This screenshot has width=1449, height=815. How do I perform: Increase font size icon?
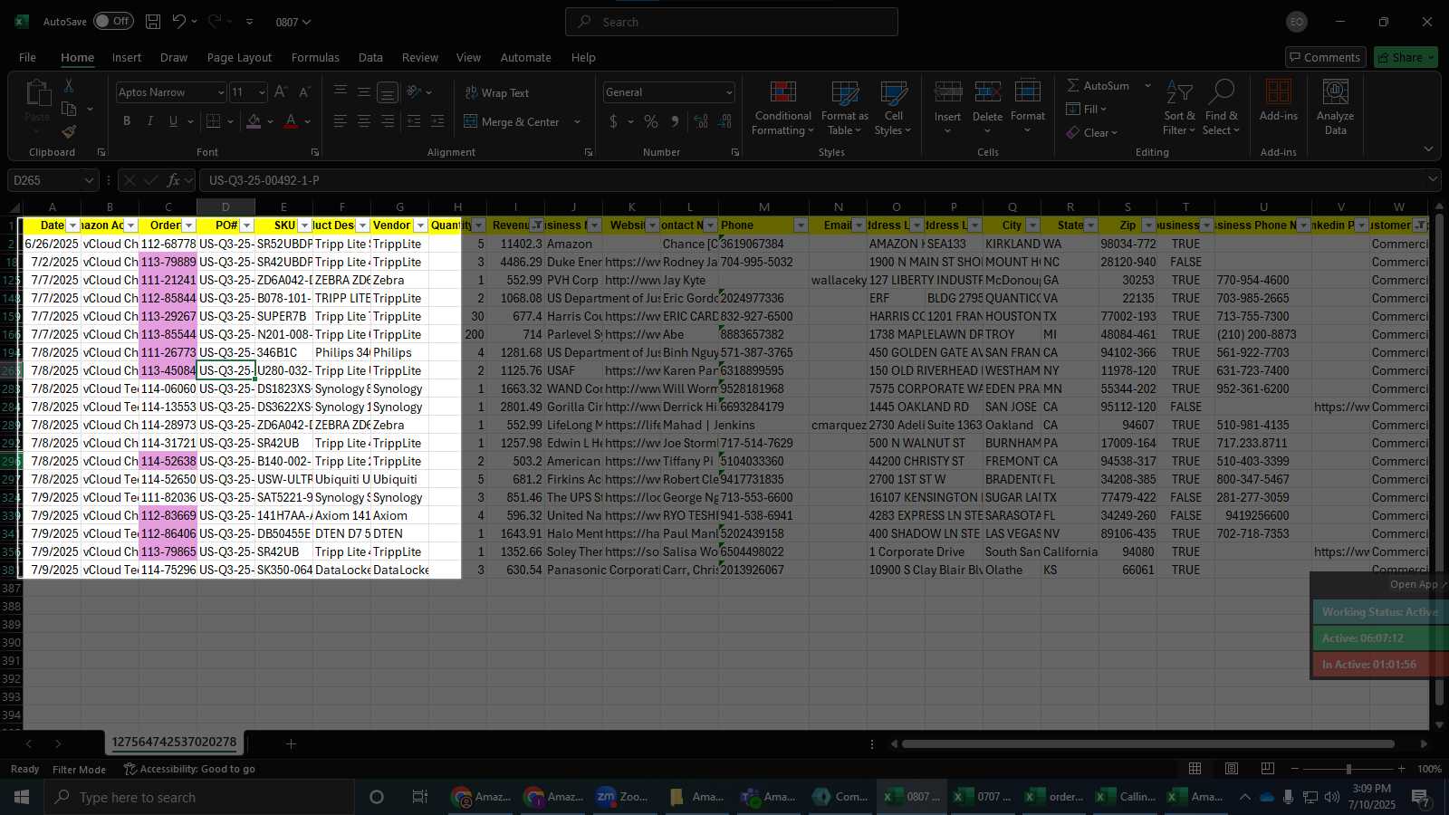(281, 92)
